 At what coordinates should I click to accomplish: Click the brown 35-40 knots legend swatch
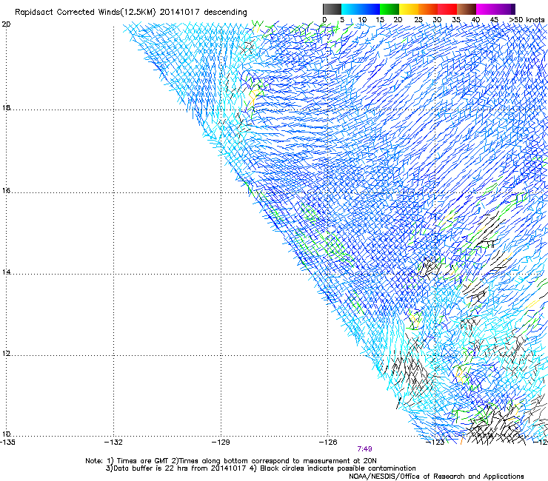pyautogui.click(x=467, y=9)
